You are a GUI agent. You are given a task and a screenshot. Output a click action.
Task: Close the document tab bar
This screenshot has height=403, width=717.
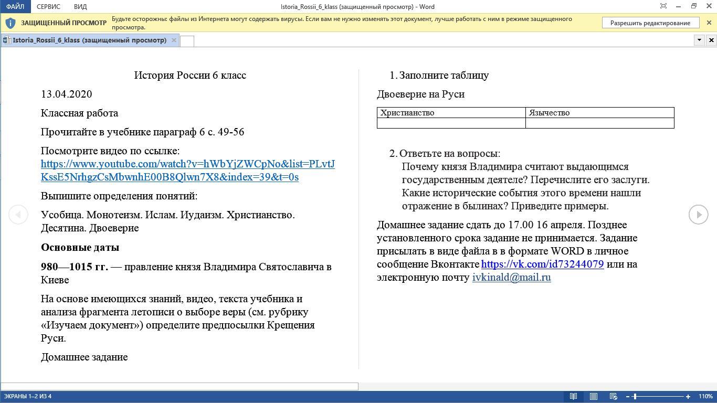coord(711,40)
